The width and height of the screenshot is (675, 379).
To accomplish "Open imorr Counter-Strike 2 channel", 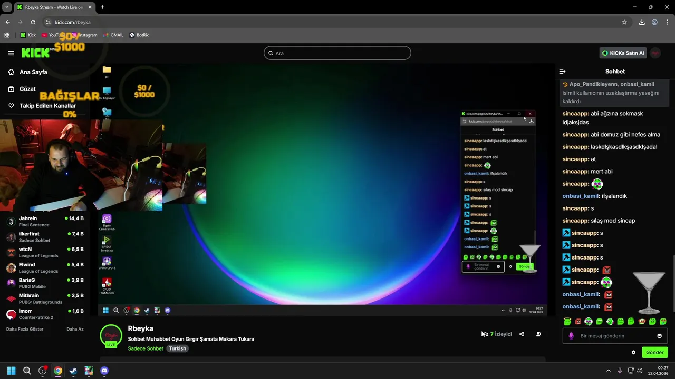I will (x=45, y=314).
